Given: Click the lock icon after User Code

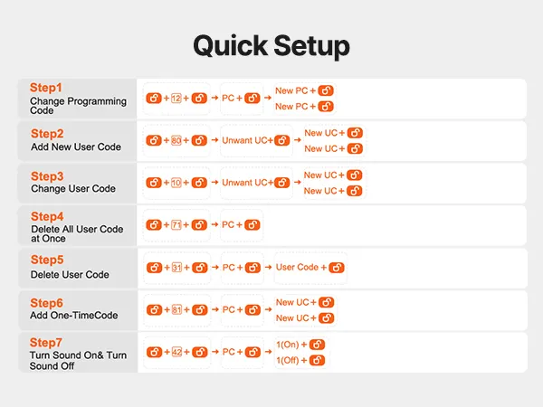Looking at the screenshot, I should point(338,268).
